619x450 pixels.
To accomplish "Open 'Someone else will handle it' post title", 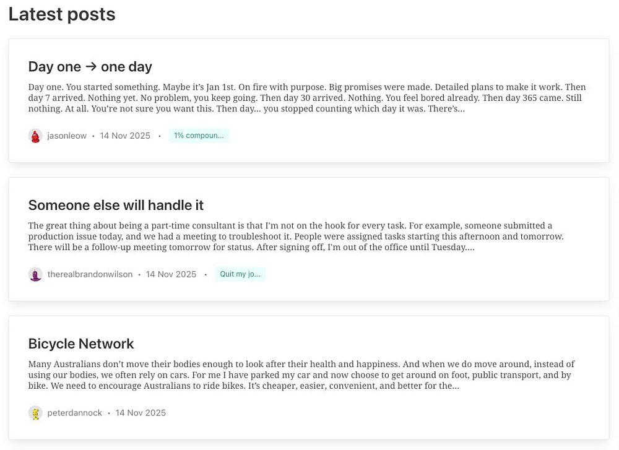I will click(x=116, y=205).
